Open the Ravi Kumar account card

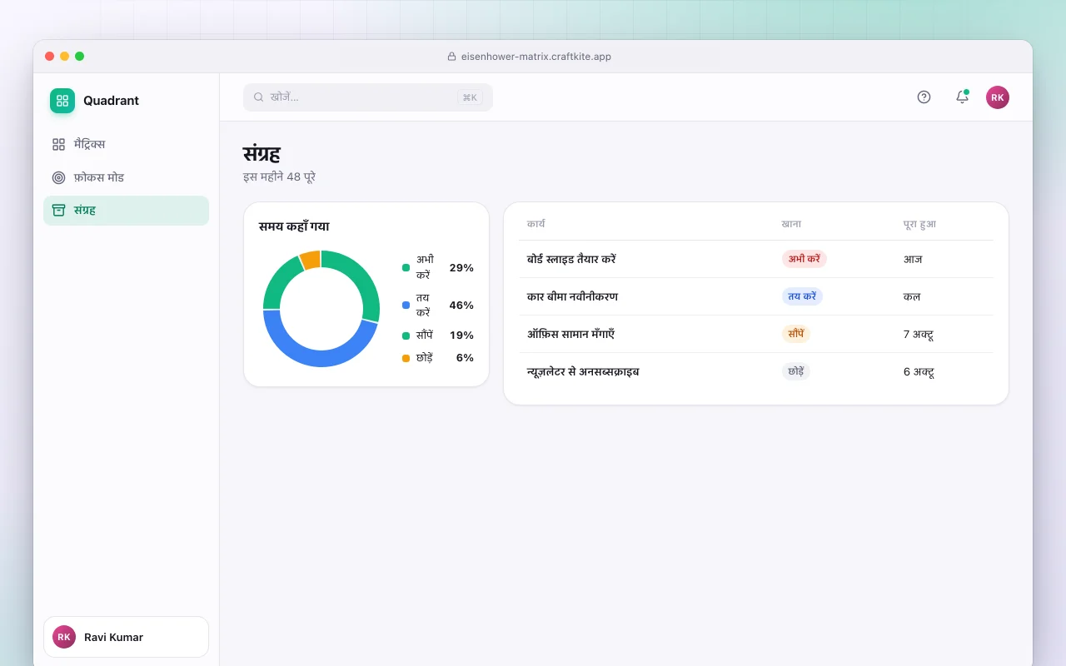[x=126, y=637]
